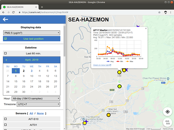174x130 pixels.
Task: Select yellow marker with blue wind arrow
Action: coord(124,70)
